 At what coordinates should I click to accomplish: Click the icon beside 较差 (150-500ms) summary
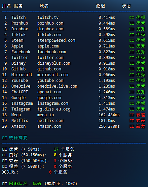point(5,161)
